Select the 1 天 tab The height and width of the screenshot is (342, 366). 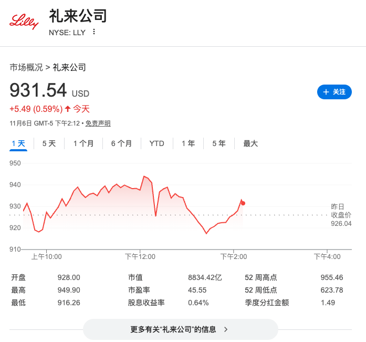[x=18, y=143]
